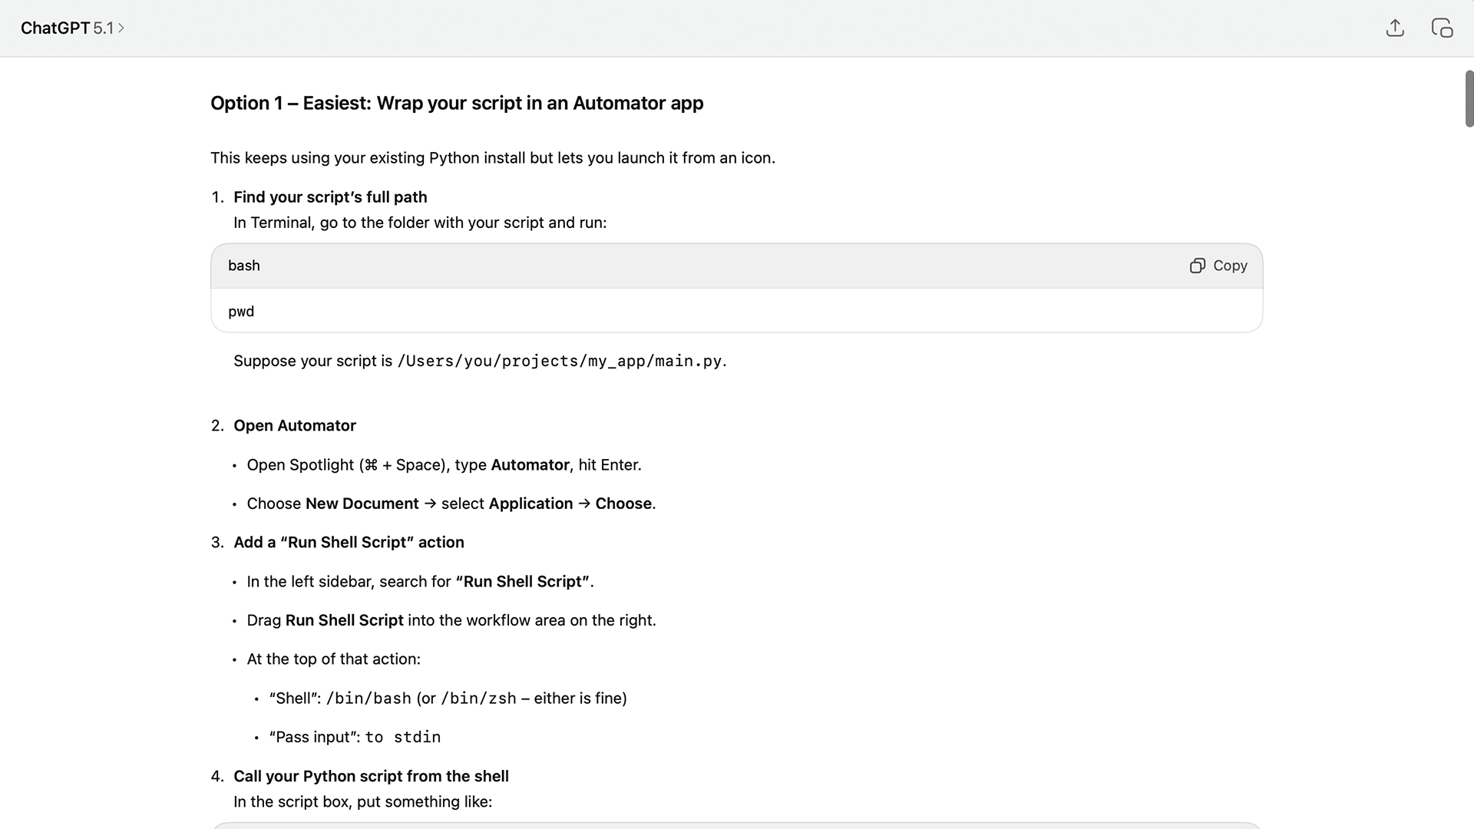Click 'Call your Python script' step title
This screenshot has width=1474, height=829.
pyautogui.click(x=371, y=777)
